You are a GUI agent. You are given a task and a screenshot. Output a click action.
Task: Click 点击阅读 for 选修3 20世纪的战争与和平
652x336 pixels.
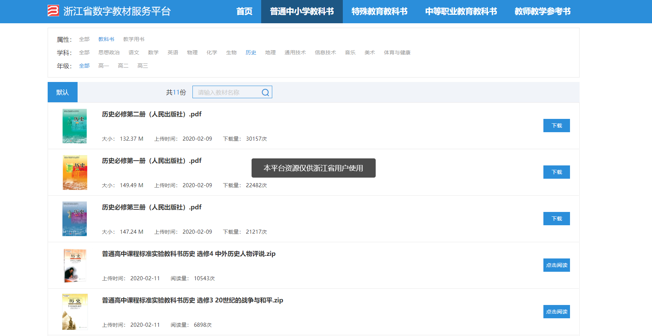(557, 312)
